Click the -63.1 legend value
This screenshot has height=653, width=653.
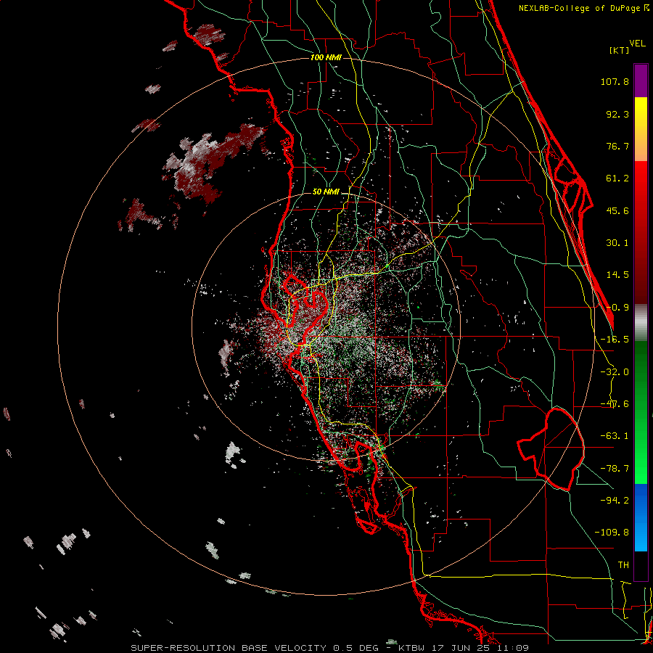pos(615,436)
